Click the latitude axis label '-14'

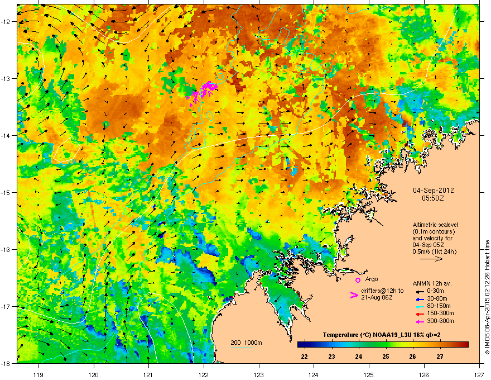click(x=6, y=135)
